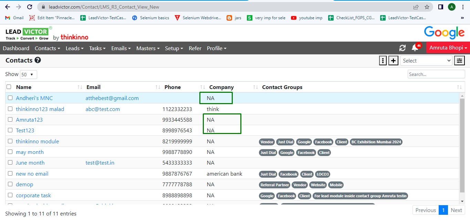Expand the Tasks dropdown menu
The width and height of the screenshot is (470, 222).
pyautogui.click(x=97, y=48)
